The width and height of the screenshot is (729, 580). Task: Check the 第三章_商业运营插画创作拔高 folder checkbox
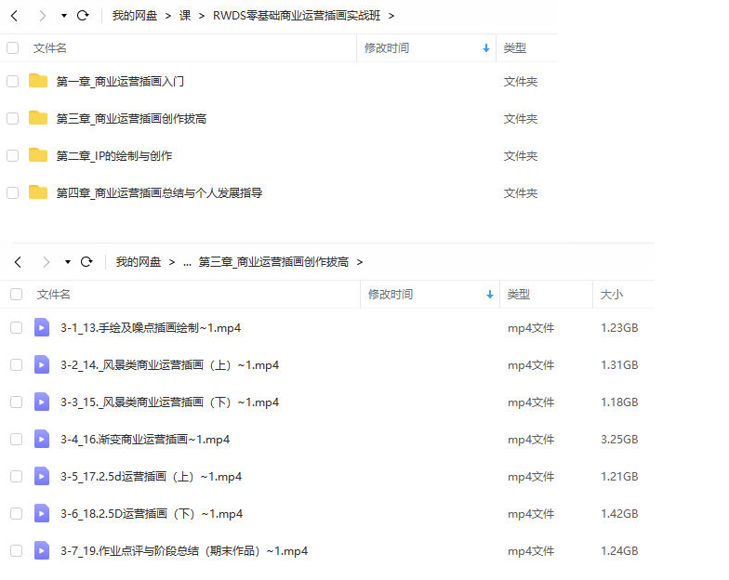click(13, 119)
